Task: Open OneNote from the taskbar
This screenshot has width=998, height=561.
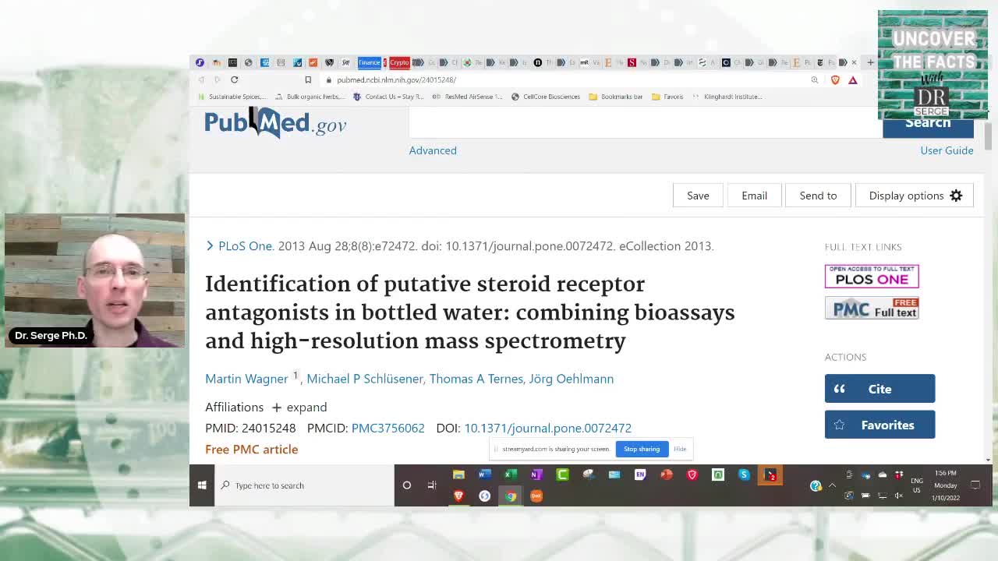Action: [536, 475]
